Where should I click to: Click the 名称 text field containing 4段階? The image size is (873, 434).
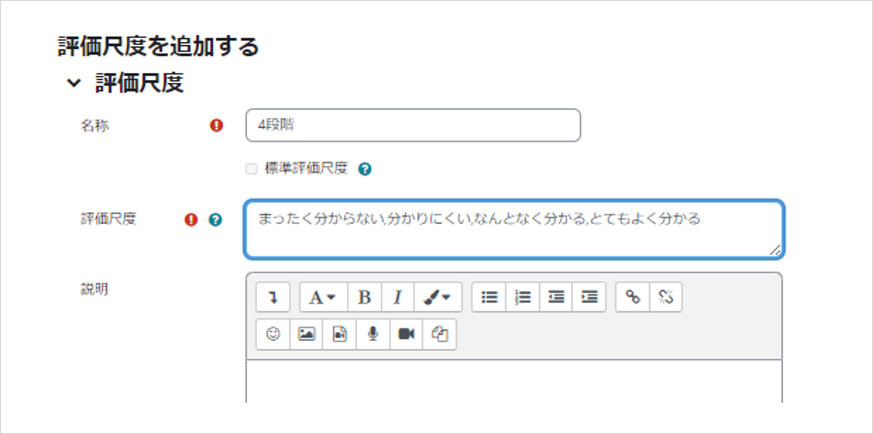(413, 125)
